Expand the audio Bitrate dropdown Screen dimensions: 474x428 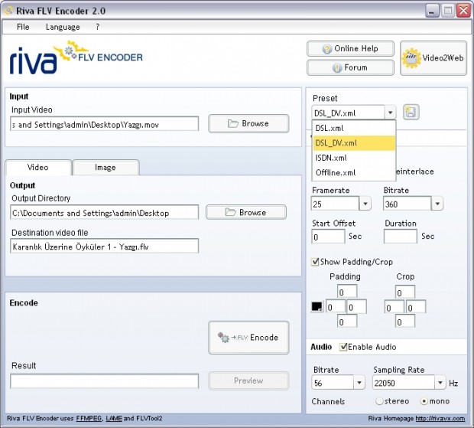359,383
